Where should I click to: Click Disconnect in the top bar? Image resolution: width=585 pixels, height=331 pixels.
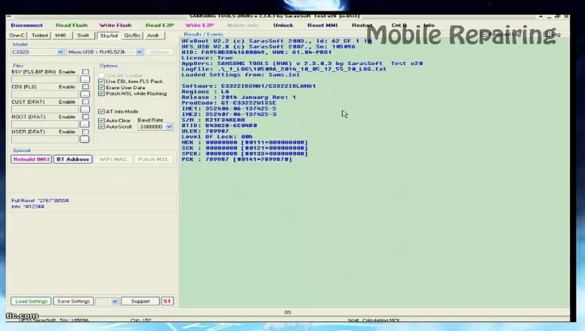27,25
